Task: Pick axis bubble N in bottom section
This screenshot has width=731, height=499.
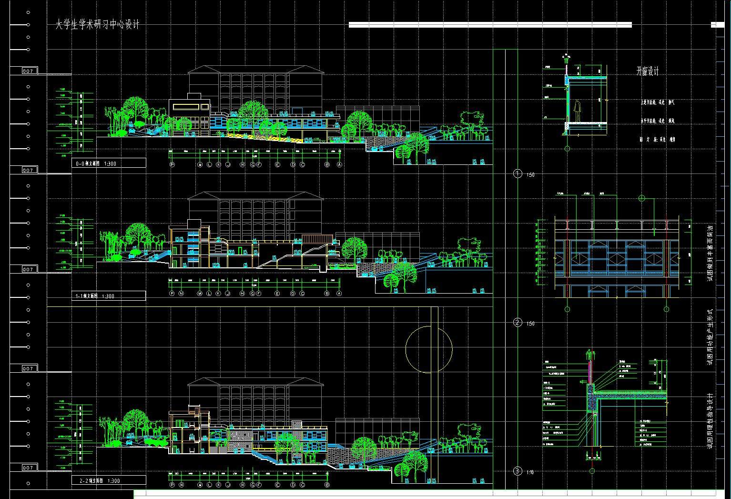Action: click(181, 485)
